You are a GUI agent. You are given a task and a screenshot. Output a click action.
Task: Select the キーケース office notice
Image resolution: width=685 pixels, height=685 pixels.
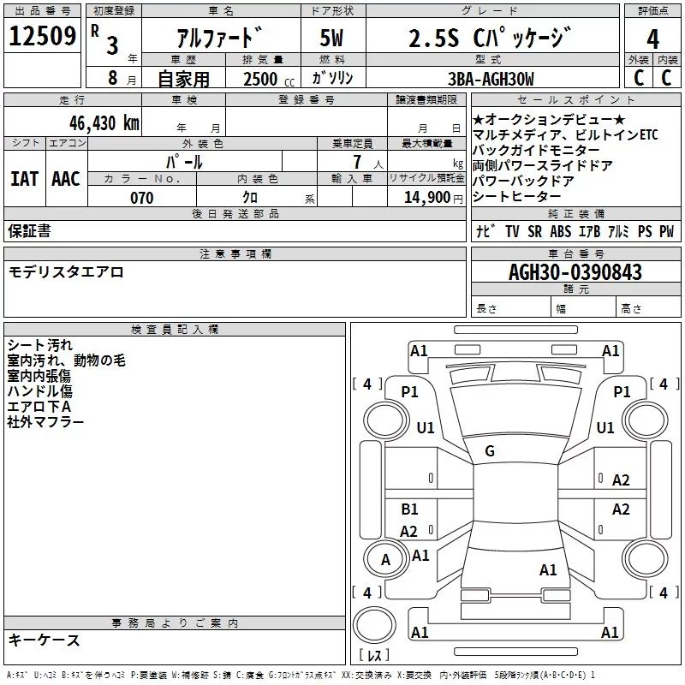pos(44,640)
